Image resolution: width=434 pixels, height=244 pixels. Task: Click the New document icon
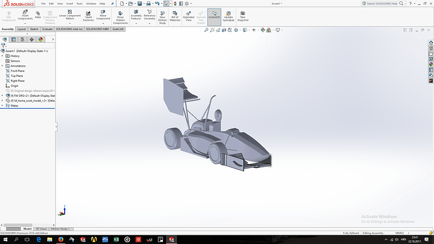(x=122, y=4)
